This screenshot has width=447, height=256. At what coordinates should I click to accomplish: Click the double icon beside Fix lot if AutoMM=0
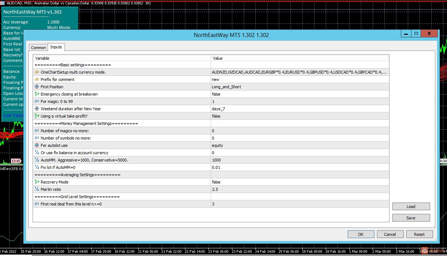(37, 167)
